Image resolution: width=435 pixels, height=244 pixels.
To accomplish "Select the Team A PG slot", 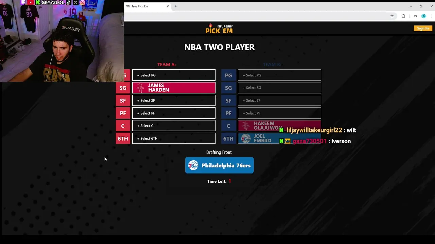I will [174, 75].
